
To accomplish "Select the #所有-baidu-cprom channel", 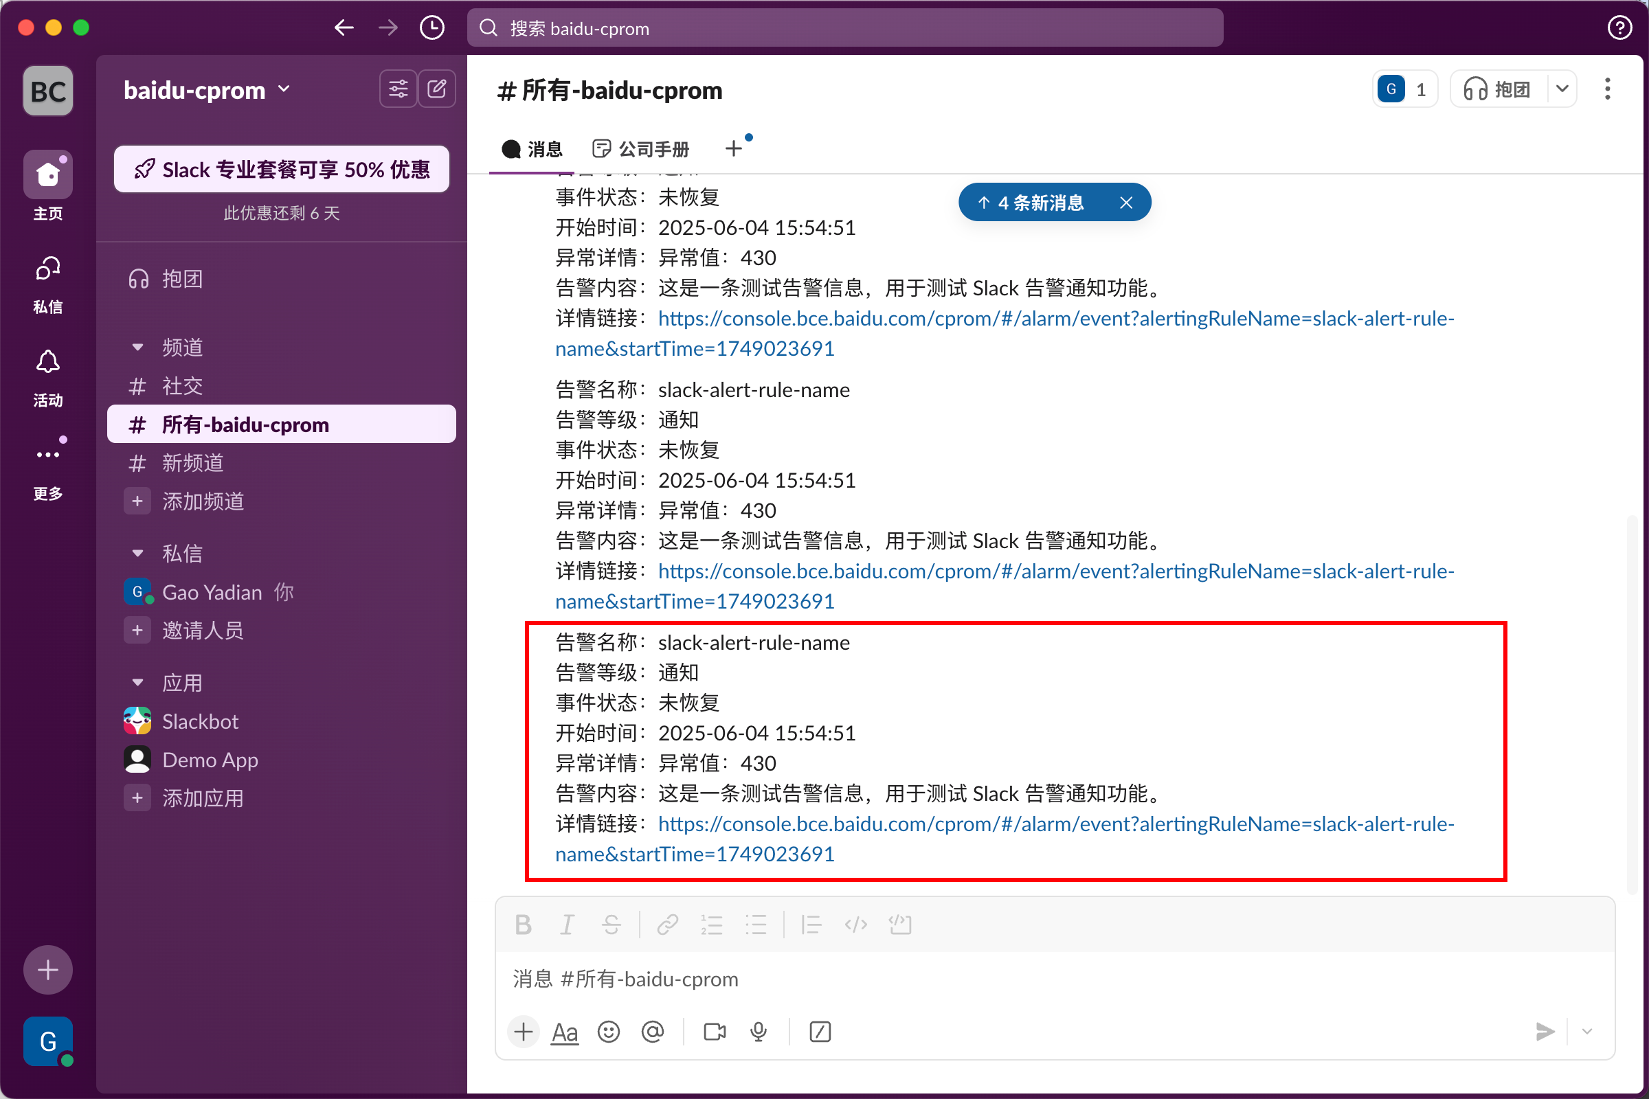I will pyautogui.click(x=281, y=424).
